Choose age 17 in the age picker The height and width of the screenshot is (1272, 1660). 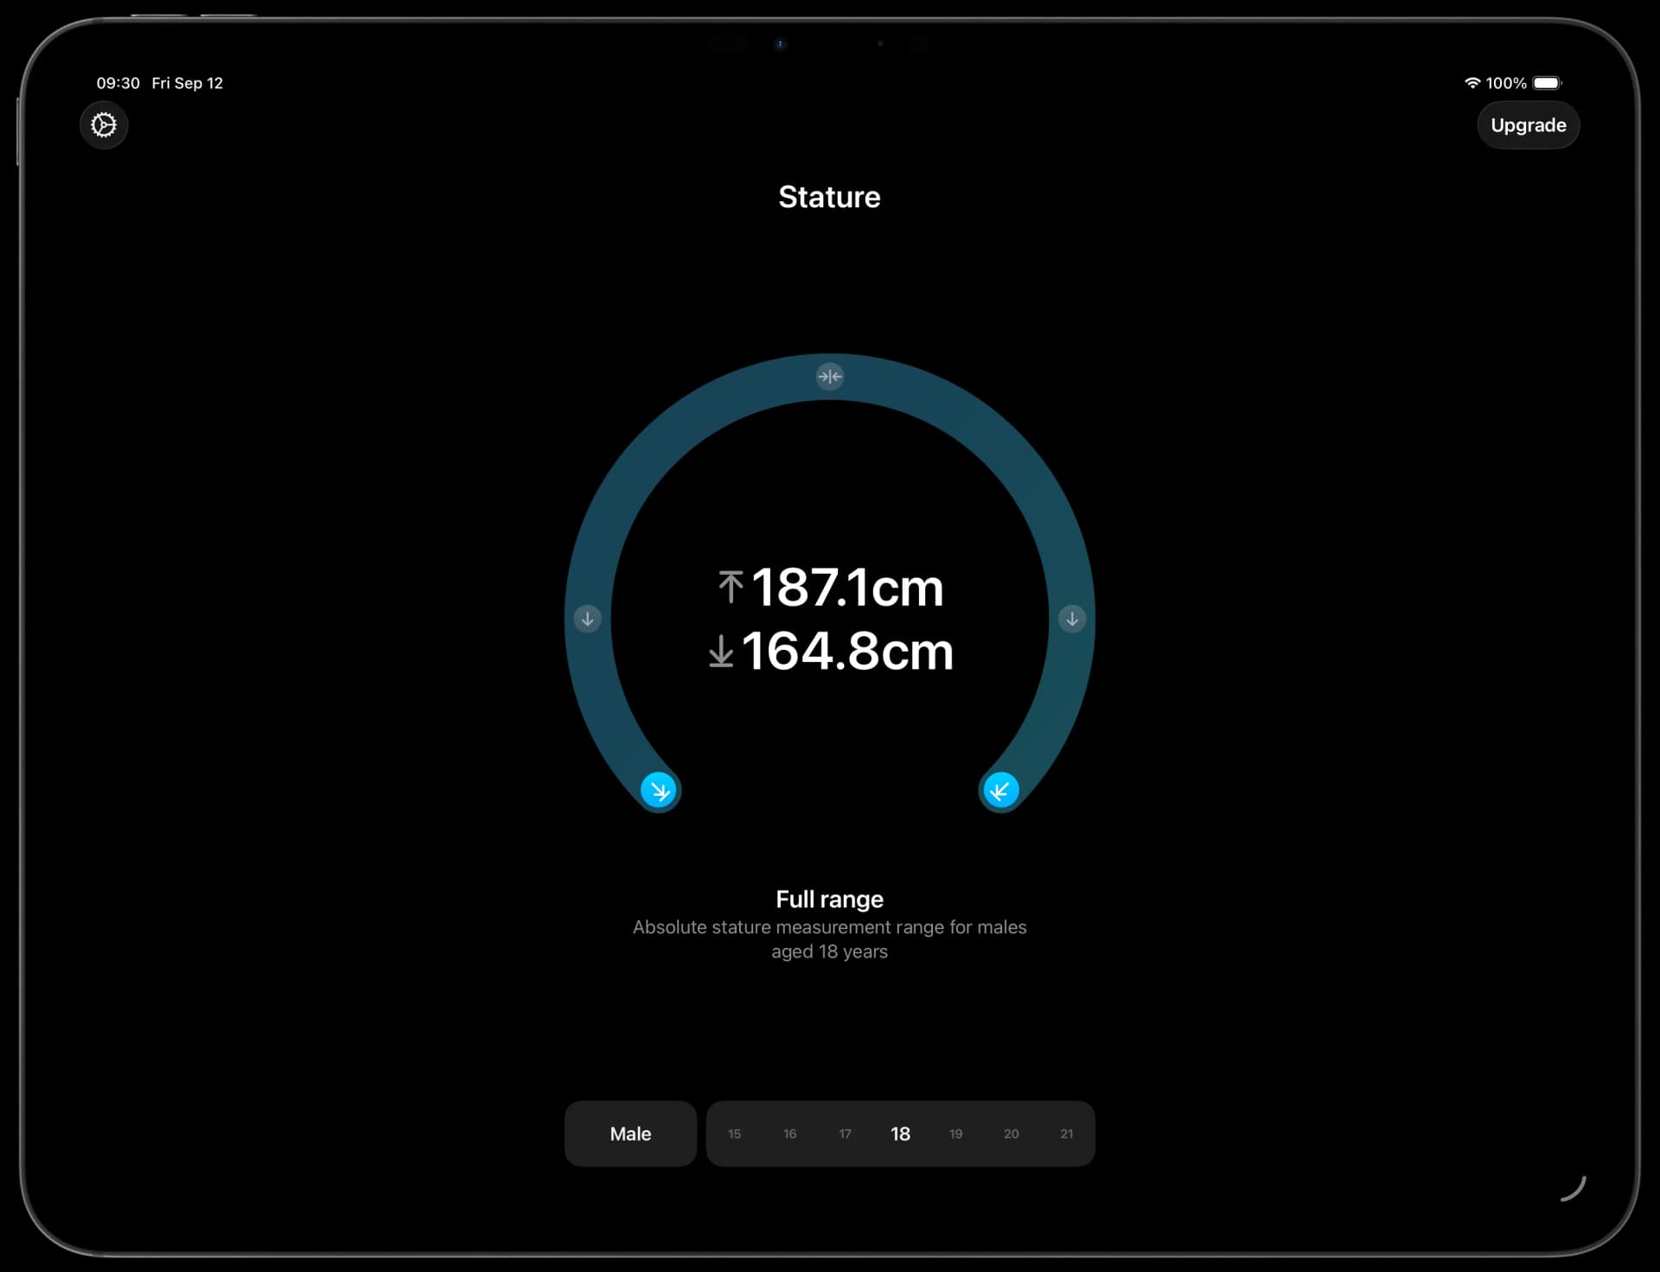coord(845,1134)
